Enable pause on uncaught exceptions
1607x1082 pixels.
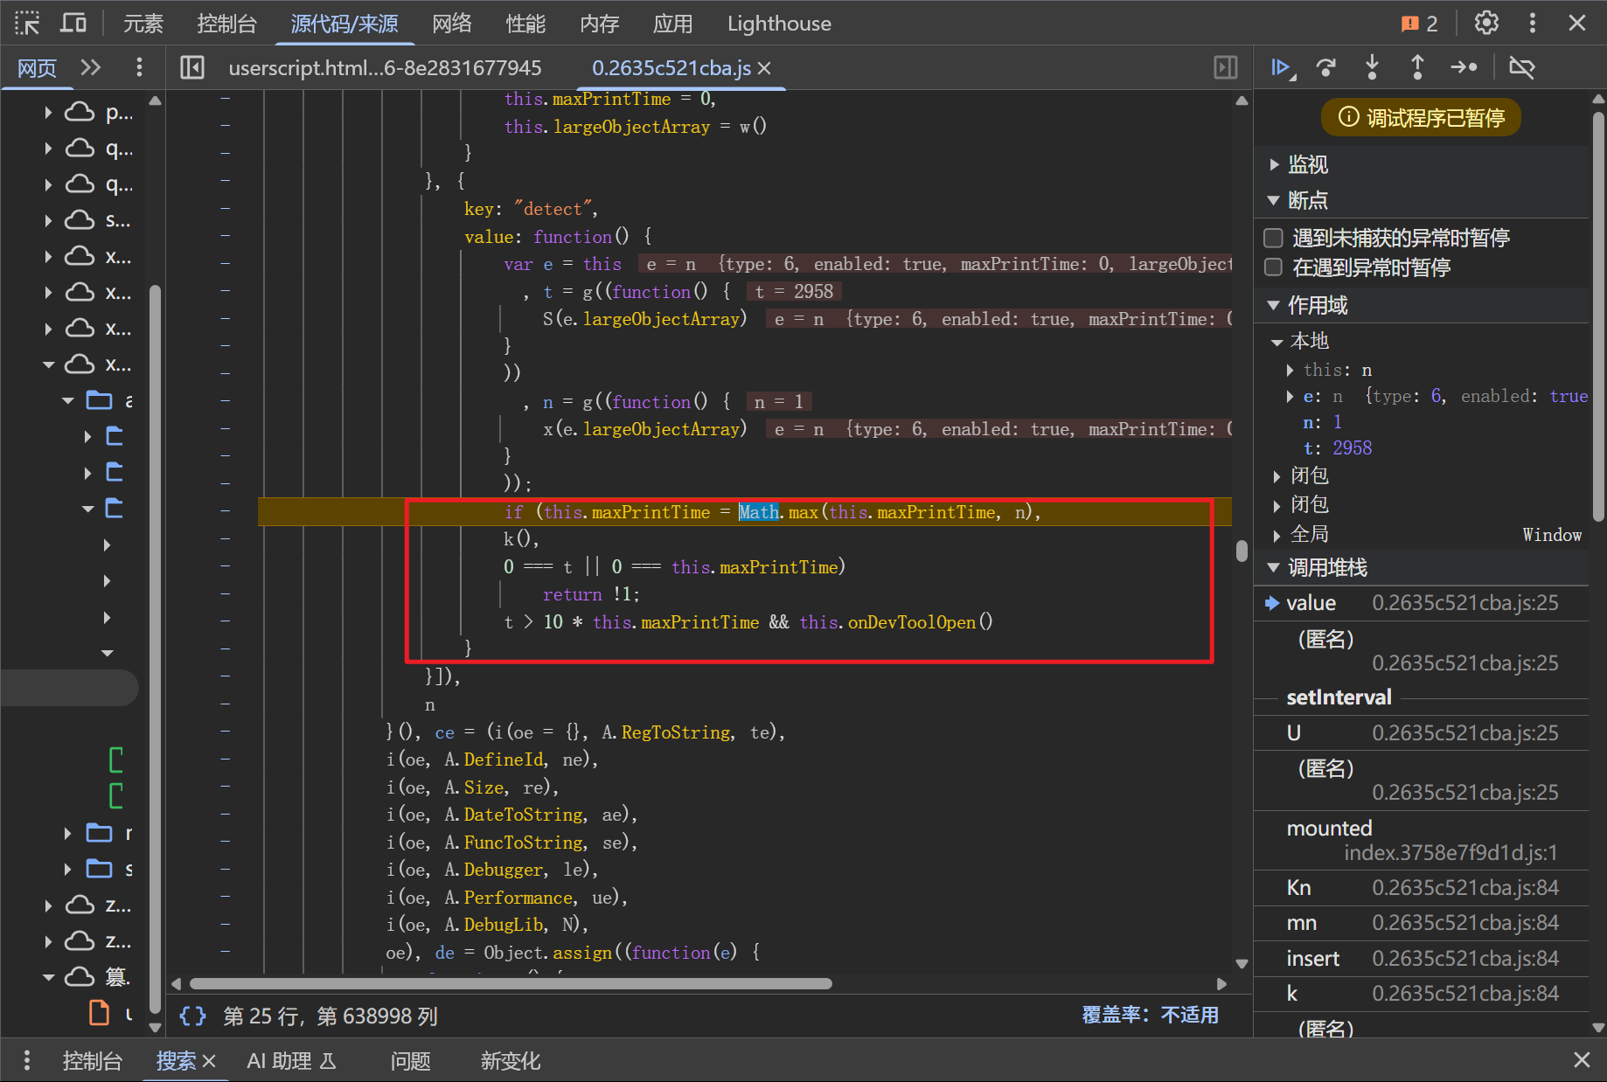(1274, 238)
